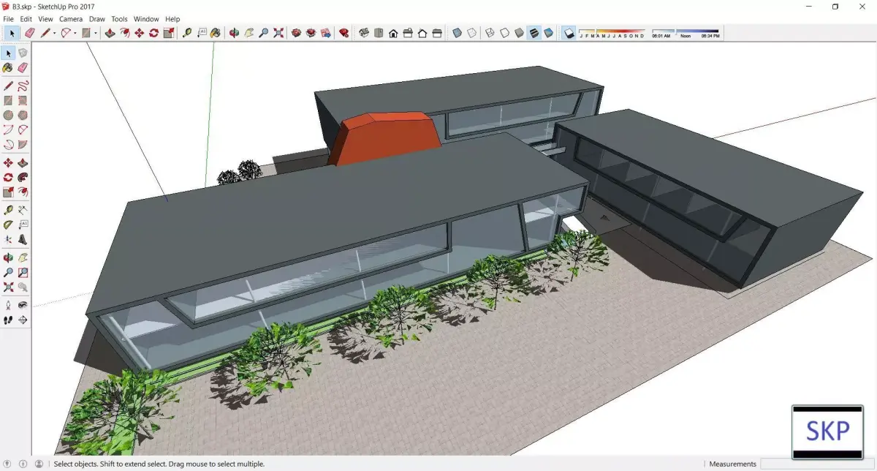
Task: Select the Pie arc tool
Action: pos(23,144)
